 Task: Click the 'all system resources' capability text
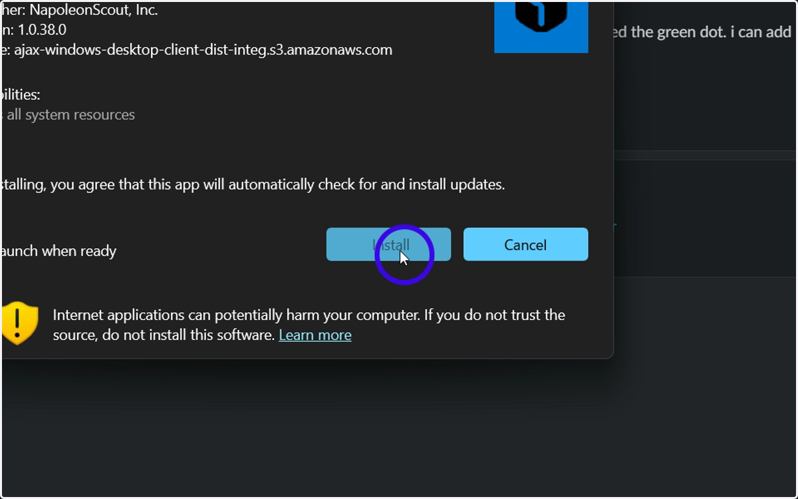pyautogui.click(x=70, y=114)
